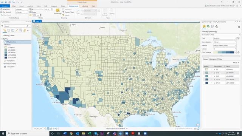The width and height of the screenshot is (242, 136).
Task: Open the Method dropdown Natural Breaks
Action: 225,45
